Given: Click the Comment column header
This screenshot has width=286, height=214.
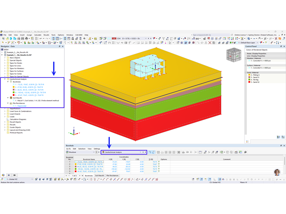Looking at the screenshot, I should (227, 159).
